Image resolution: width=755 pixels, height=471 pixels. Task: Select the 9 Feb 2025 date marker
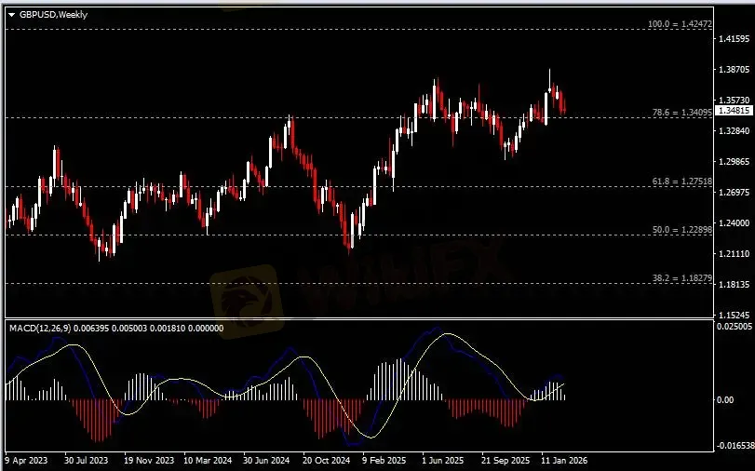click(x=385, y=460)
